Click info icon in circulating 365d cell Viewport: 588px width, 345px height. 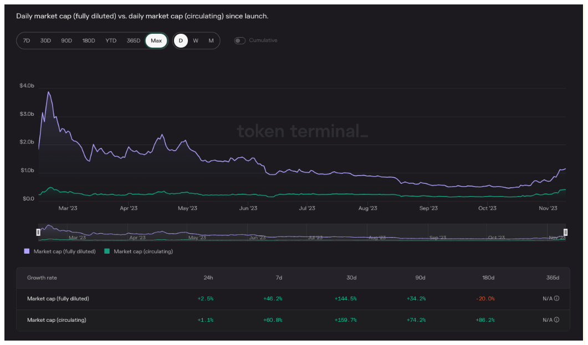556,320
